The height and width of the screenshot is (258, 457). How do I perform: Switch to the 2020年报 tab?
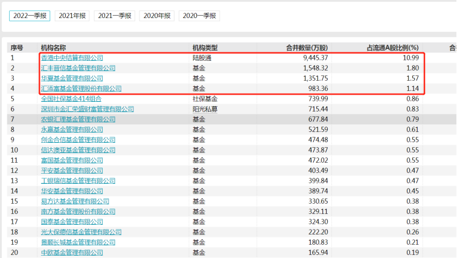click(157, 16)
